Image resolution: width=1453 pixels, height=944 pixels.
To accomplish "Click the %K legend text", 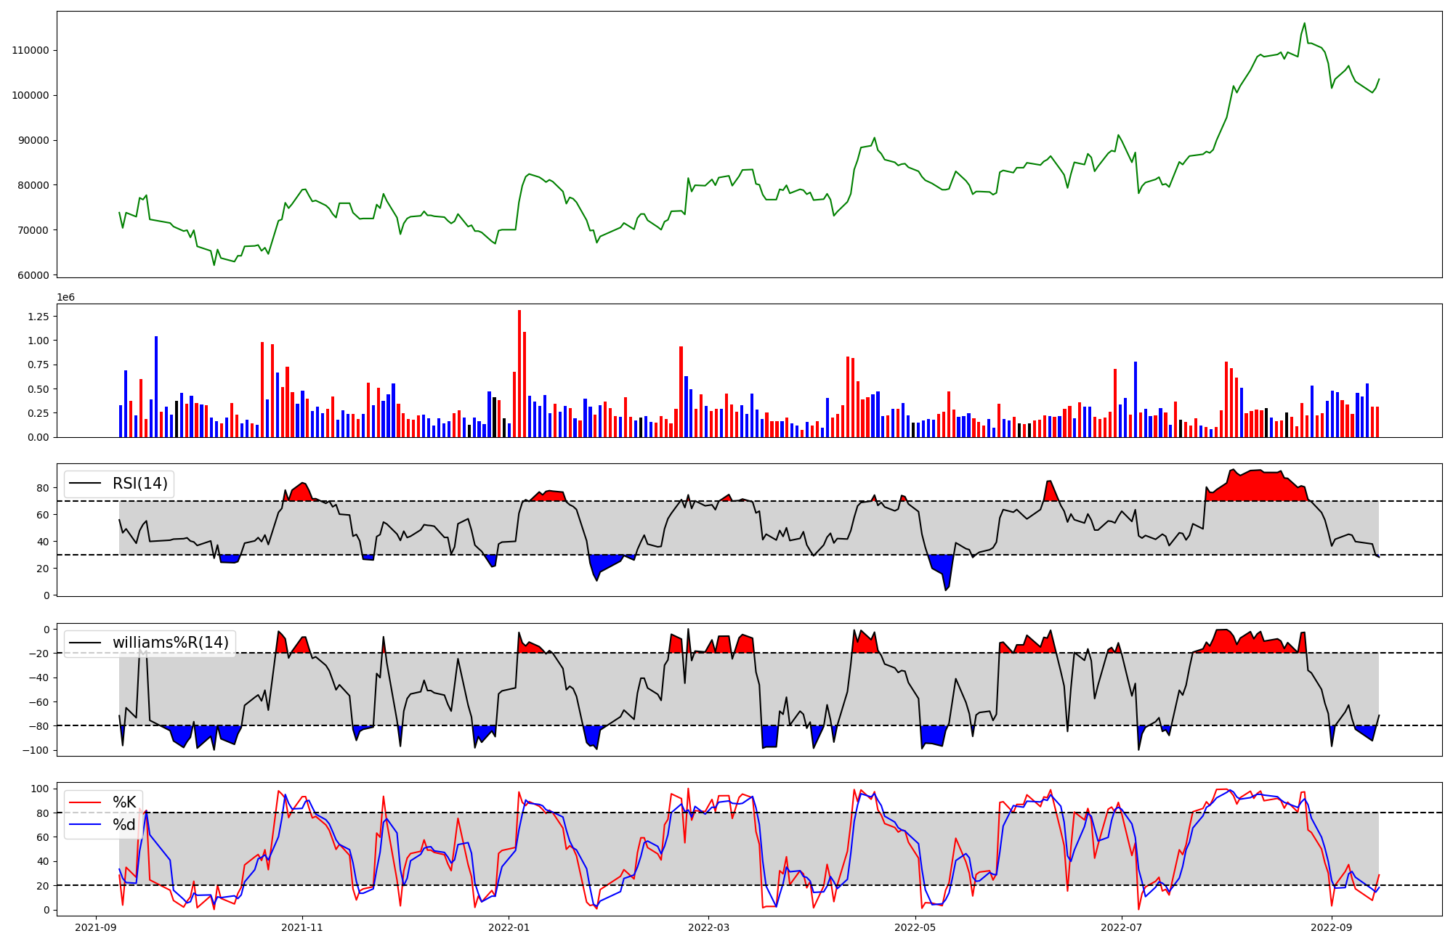I will tap(124, 802).
